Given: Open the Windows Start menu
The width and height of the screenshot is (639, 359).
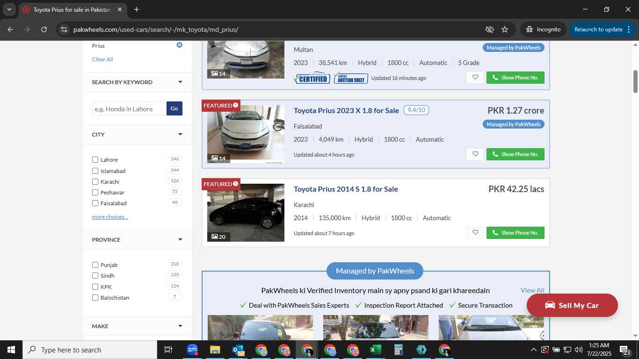Looking at the screenshot, I should click(11, 350).
